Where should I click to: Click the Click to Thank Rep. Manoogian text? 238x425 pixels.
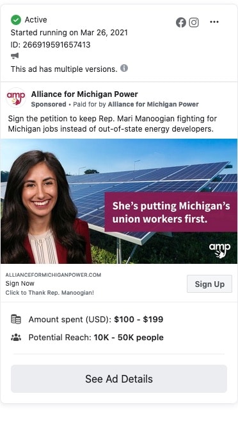(50, 293)
